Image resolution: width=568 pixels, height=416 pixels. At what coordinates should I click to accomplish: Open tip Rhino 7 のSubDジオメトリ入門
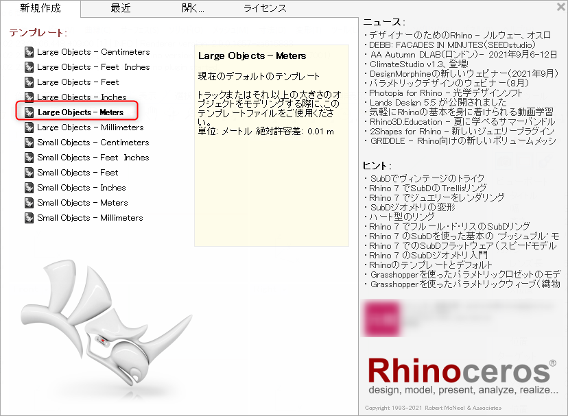click(x=429, y=255)
